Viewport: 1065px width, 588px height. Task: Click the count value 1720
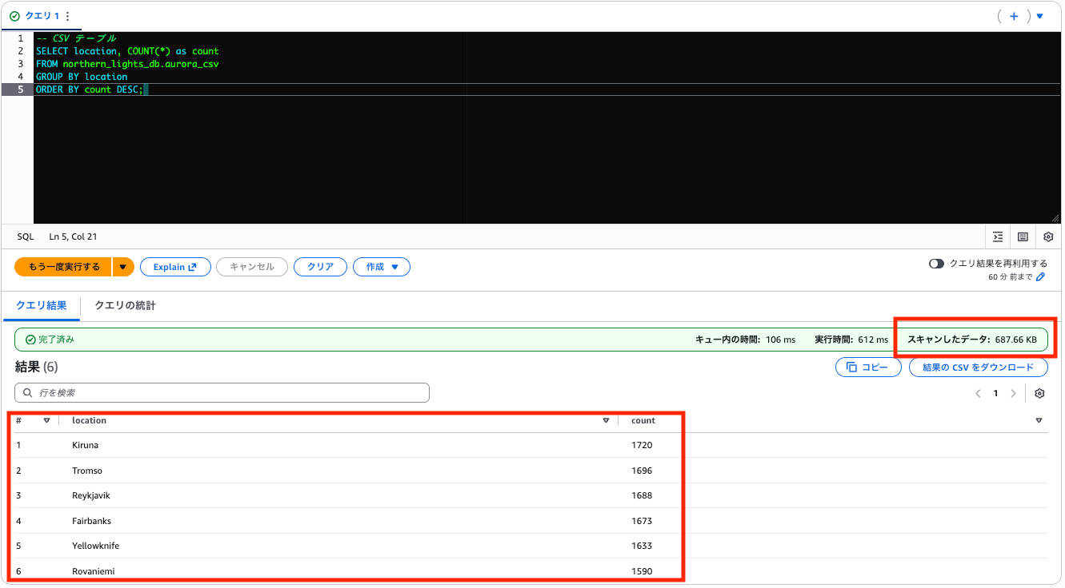(x=642, y=445)
